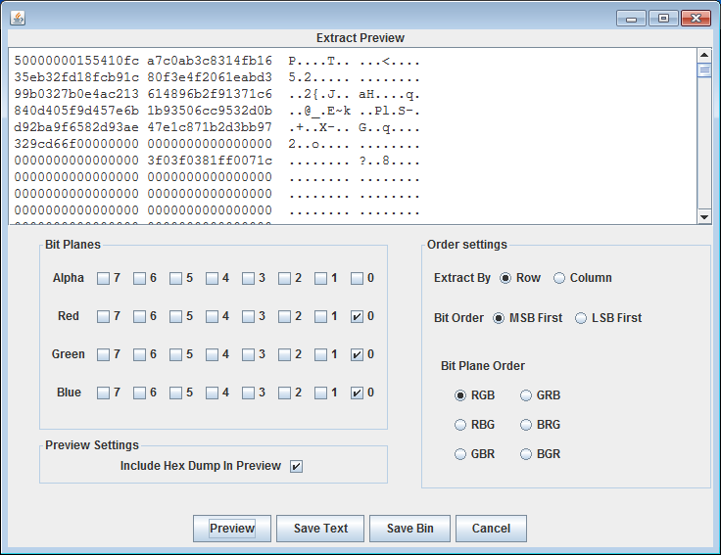721x555 pixels.
Task: Enable Blue bit plane 5
Action: point(176,393)
